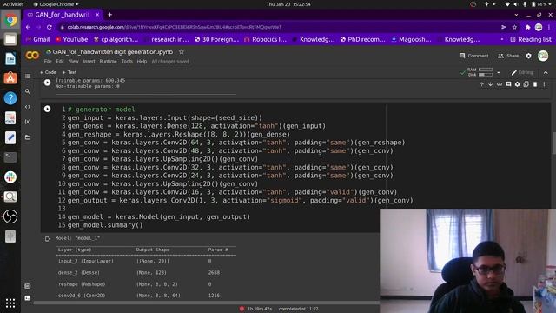Collapse the header with the chevron-up arrow

pos(546,72)
